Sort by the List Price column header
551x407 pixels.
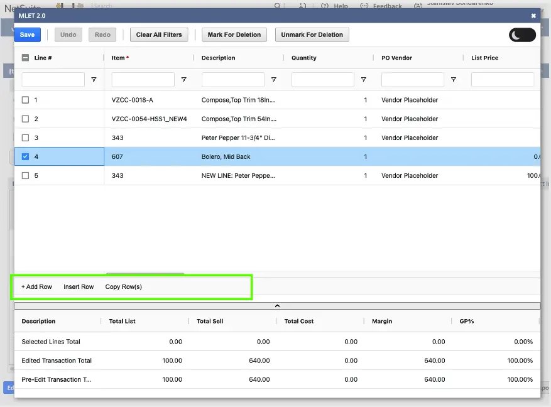click(x=484, y=58)
